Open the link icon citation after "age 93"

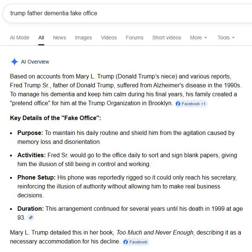(31, 217)
